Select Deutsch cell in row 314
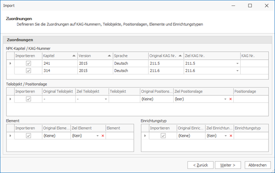The height and width of the screenshot is (173, 275). pyautogui.click(x=131, y=71)
